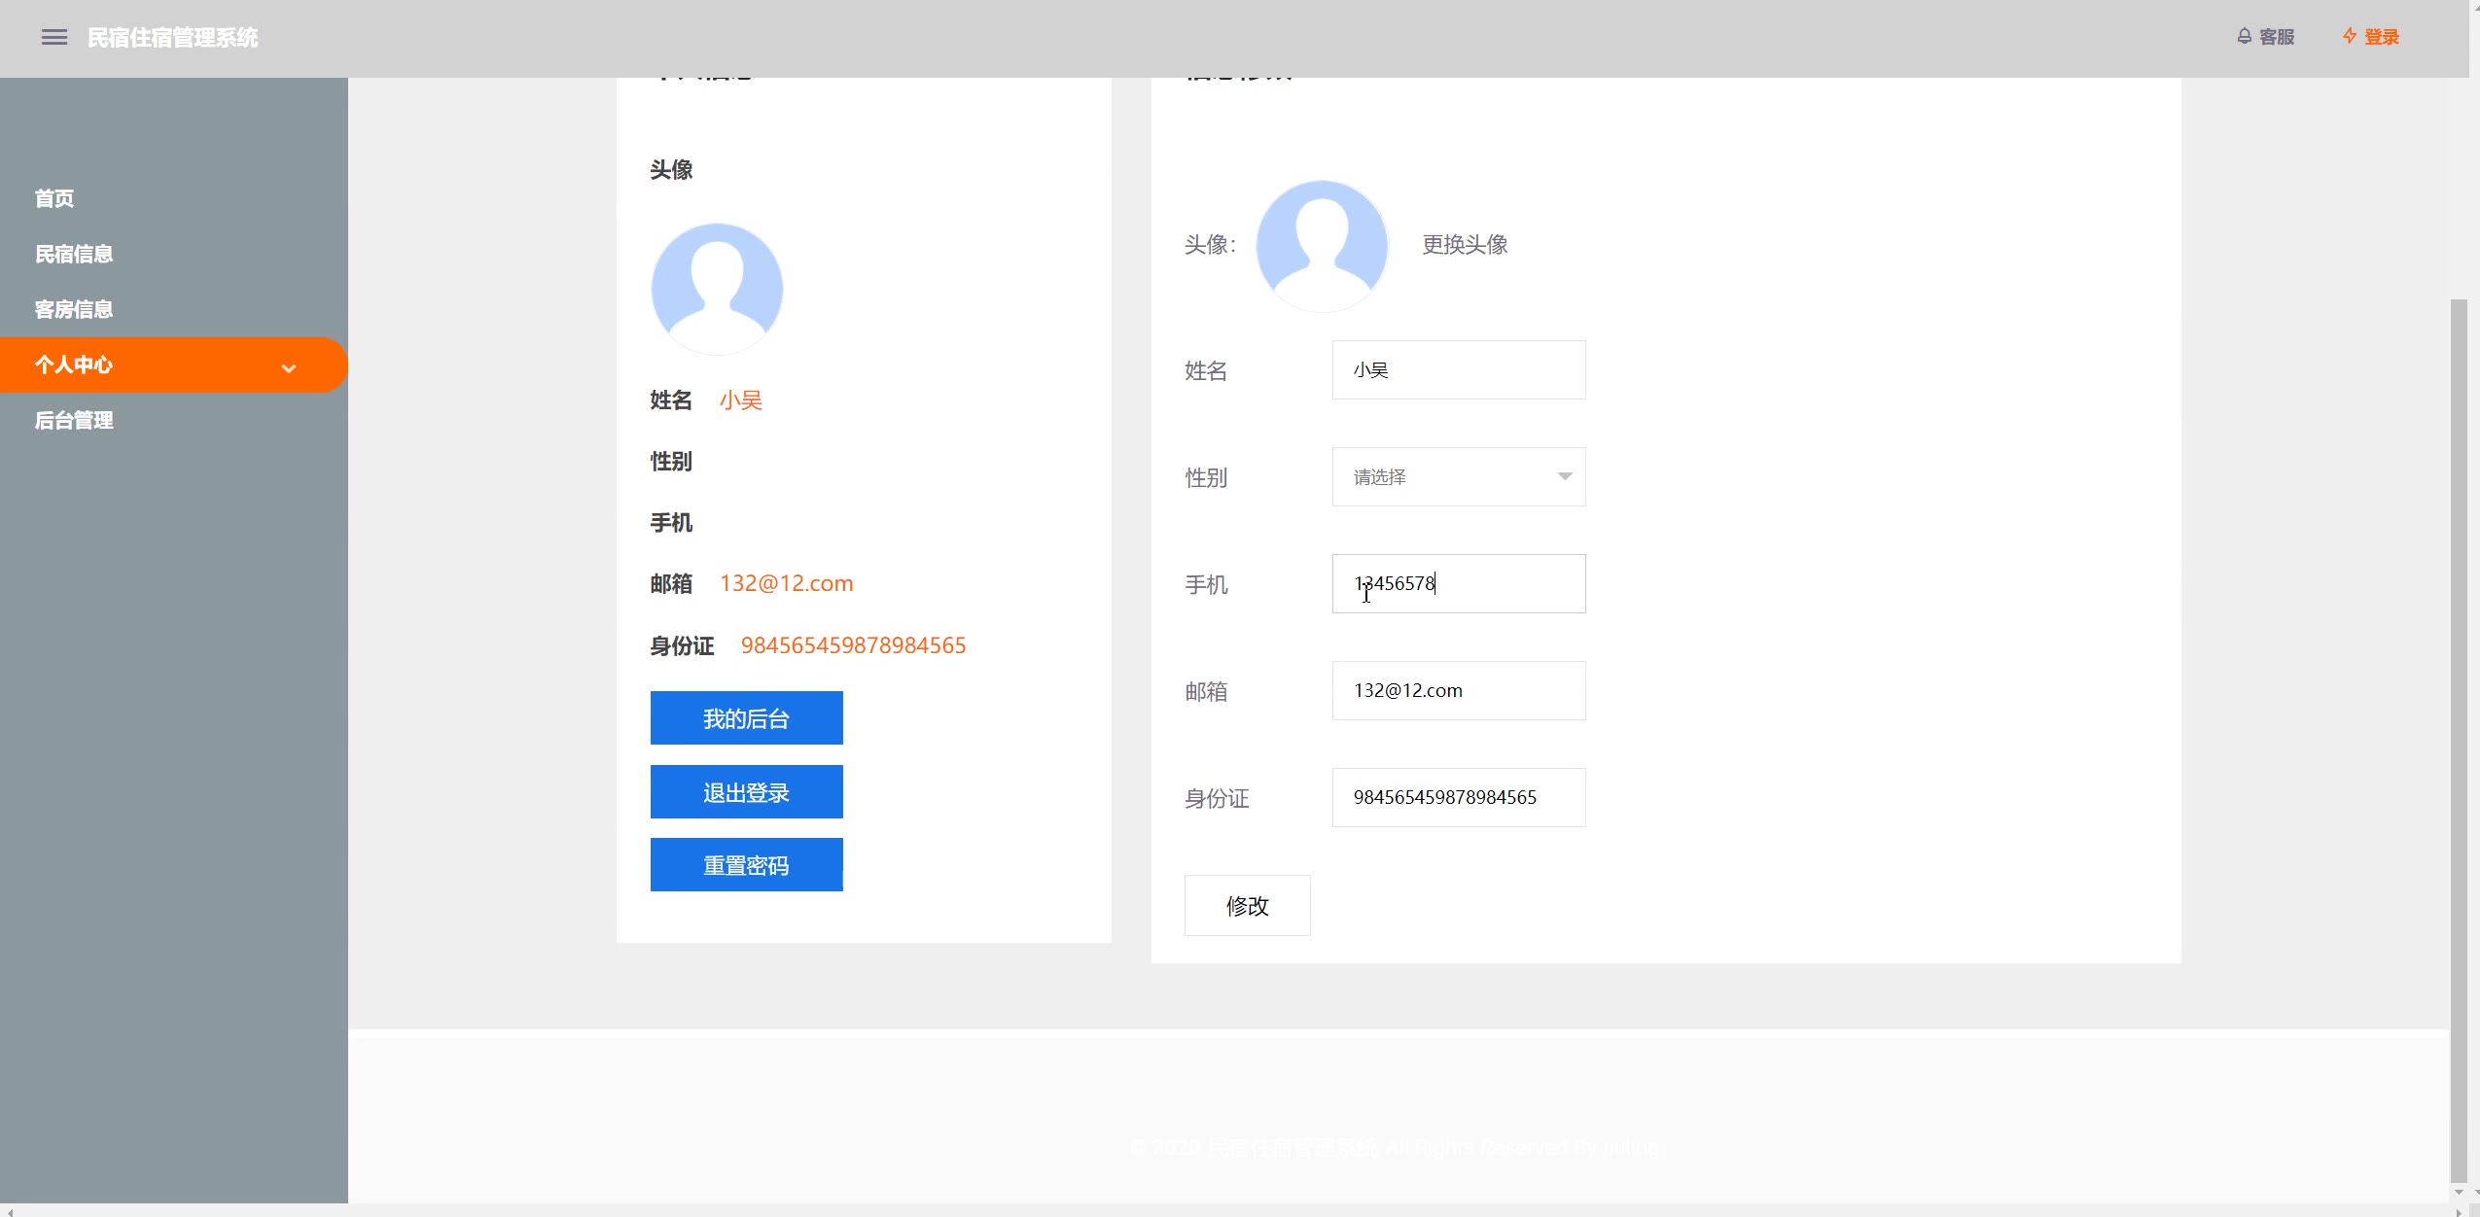Click the lightning icon beside 登录

coord(2350,36)
